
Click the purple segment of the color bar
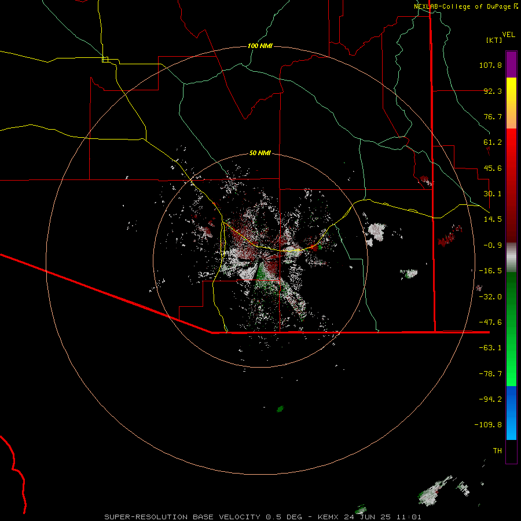coord(511,64)
